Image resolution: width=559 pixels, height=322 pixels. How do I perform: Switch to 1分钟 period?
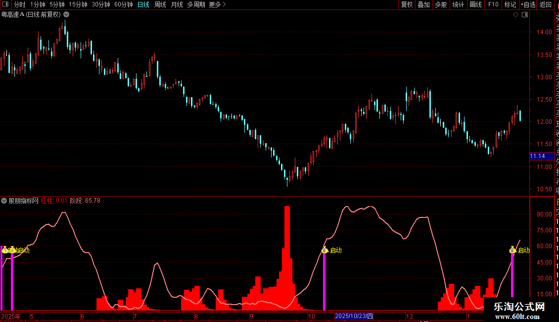click(x=38, y=4)
